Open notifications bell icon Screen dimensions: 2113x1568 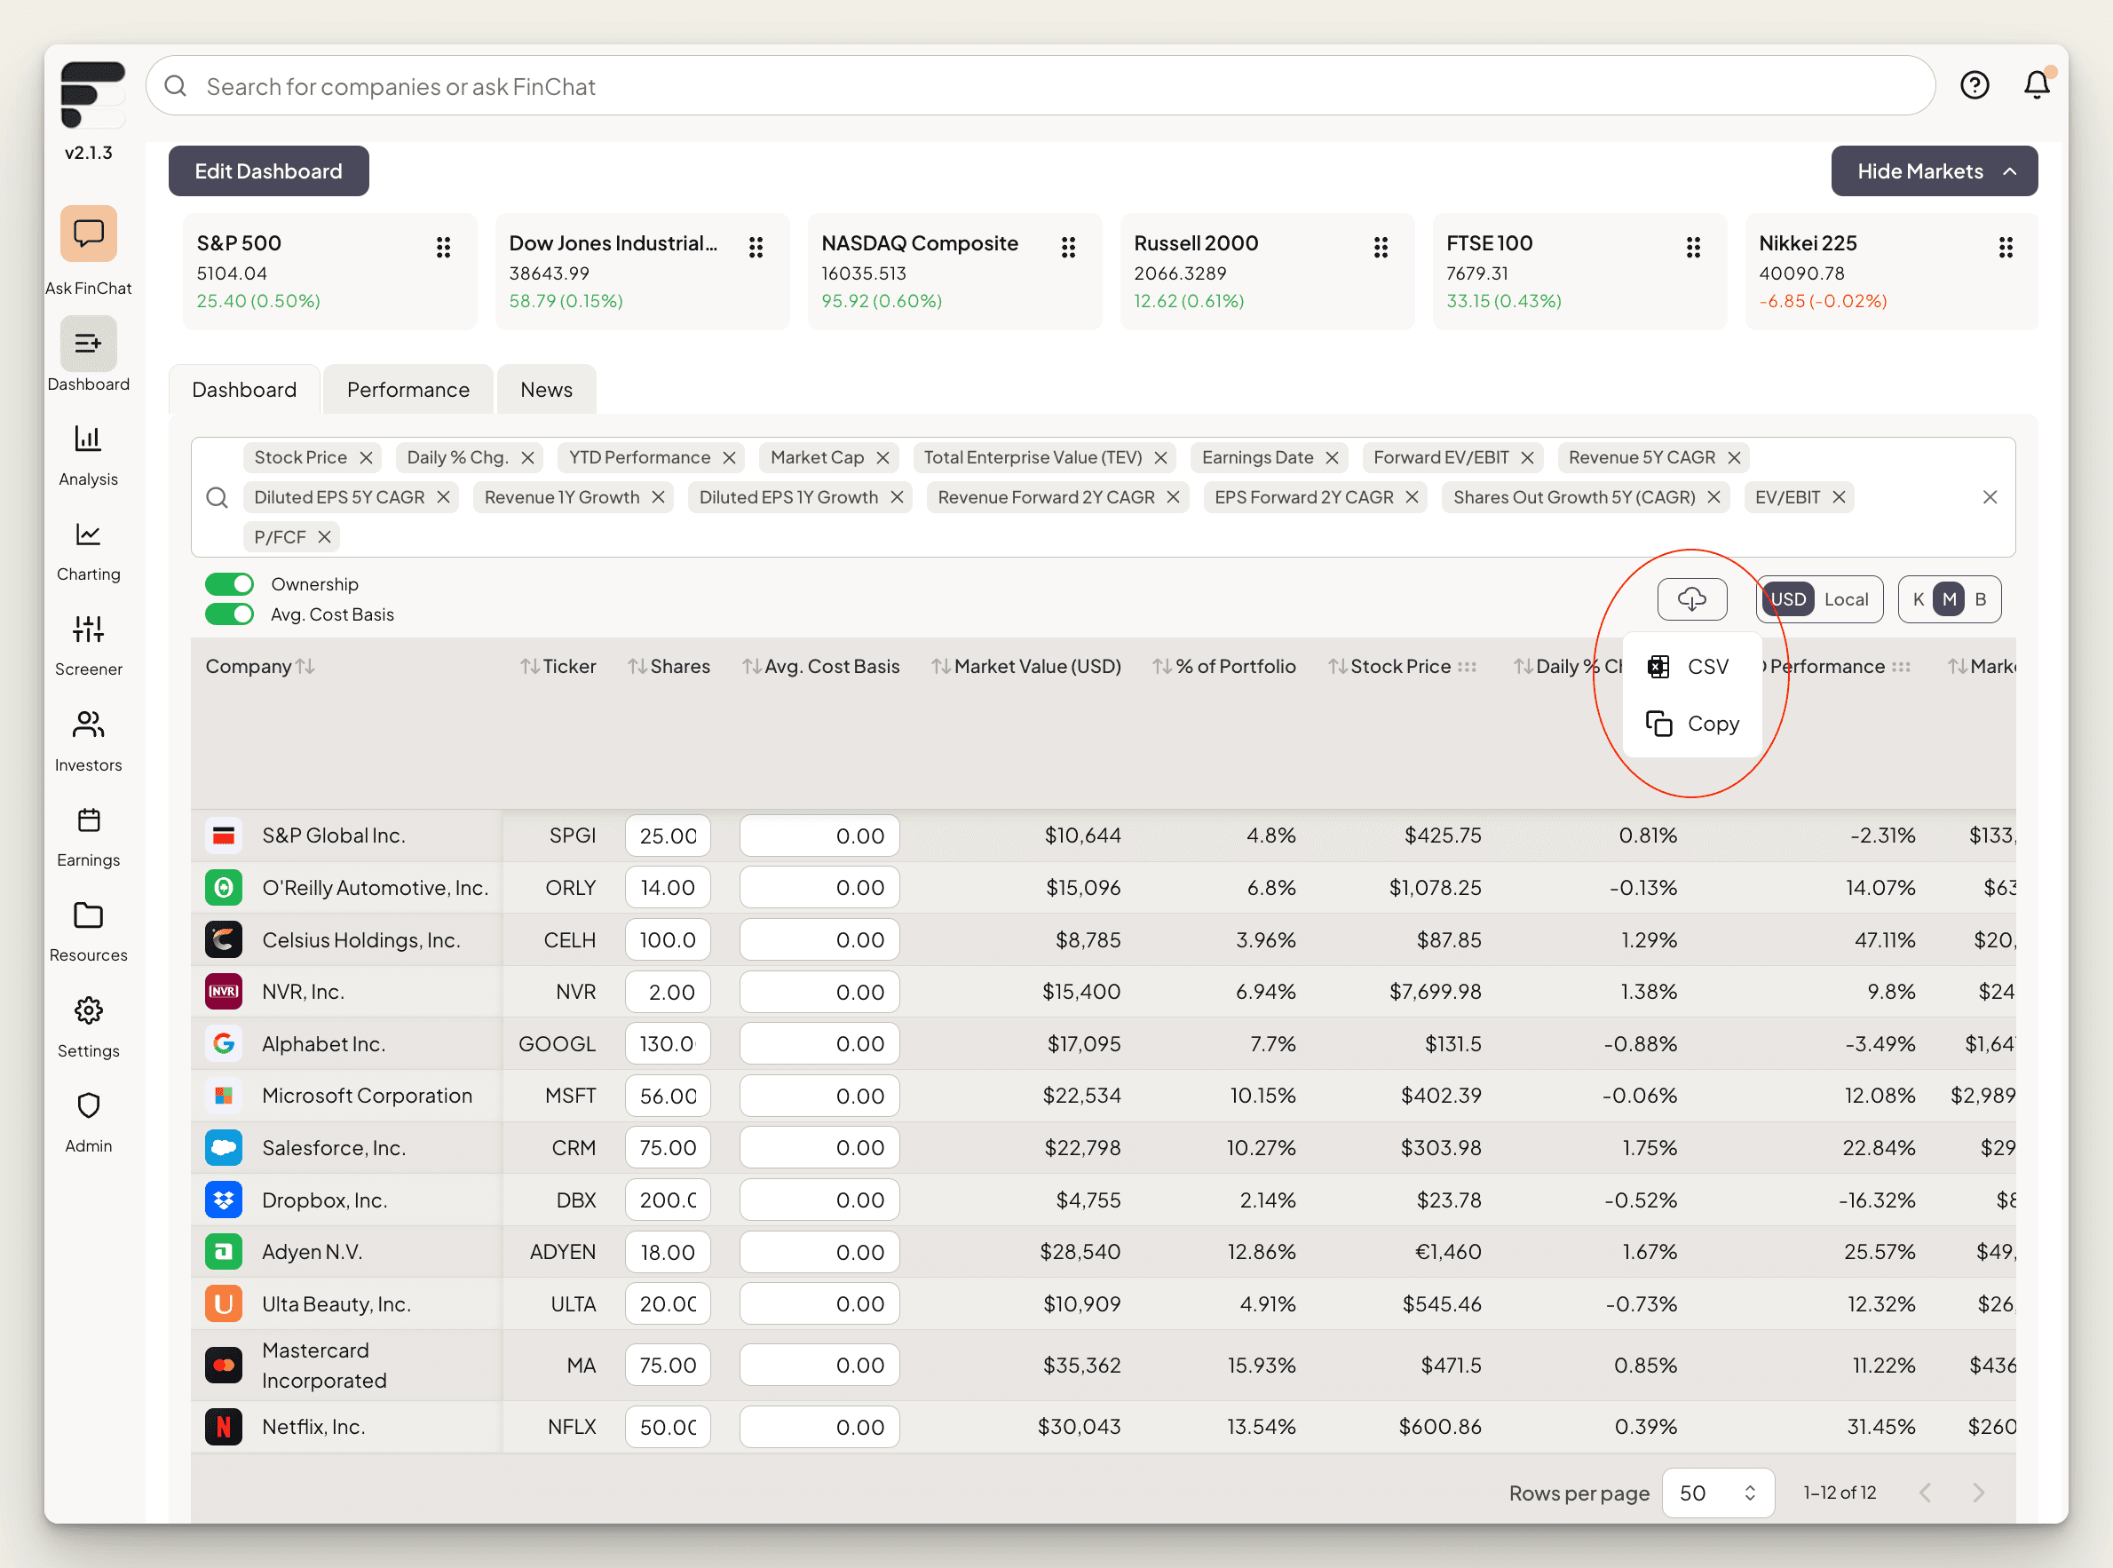[2036, 85]
